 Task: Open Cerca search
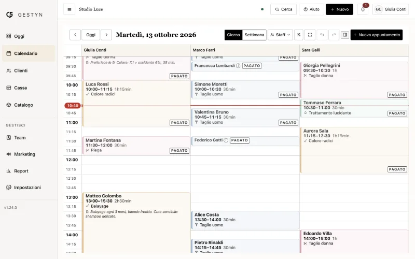coord(283,9)
